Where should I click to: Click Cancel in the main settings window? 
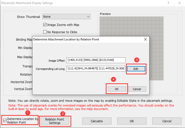coord(167,121)
